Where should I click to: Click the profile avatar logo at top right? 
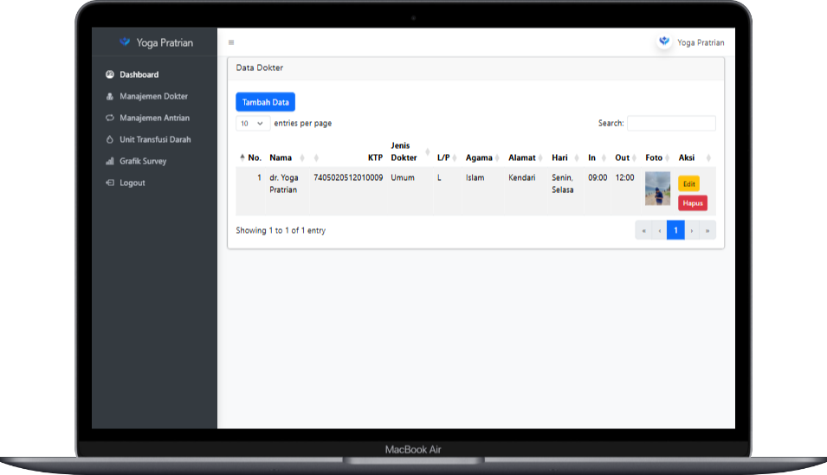pyautogui.click(x=664, y=42)
